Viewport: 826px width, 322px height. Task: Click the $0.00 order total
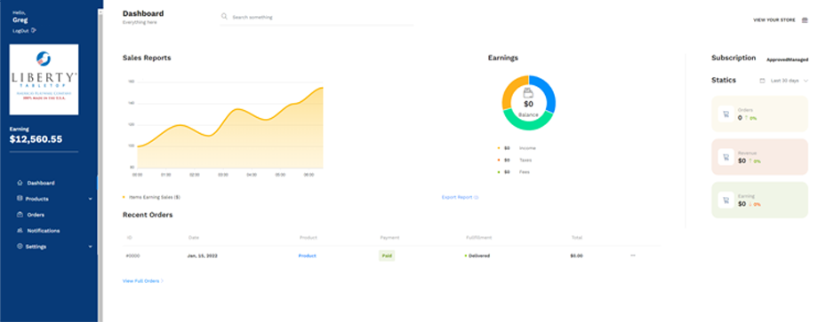576,255
